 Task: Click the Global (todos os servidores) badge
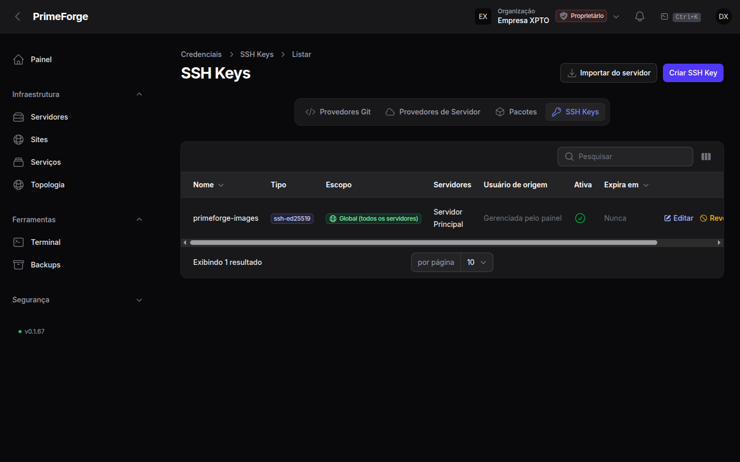pyautogui.click(x=374, y=219)
